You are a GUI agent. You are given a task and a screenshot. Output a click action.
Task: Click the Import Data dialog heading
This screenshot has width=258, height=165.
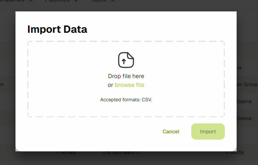pos(57,29)
